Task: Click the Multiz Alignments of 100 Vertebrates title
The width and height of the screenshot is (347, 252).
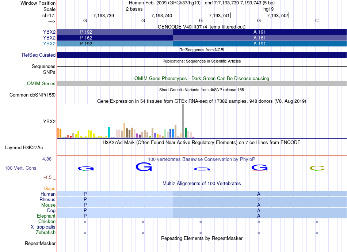Action: pyautogui.click(x=202, y=184)
